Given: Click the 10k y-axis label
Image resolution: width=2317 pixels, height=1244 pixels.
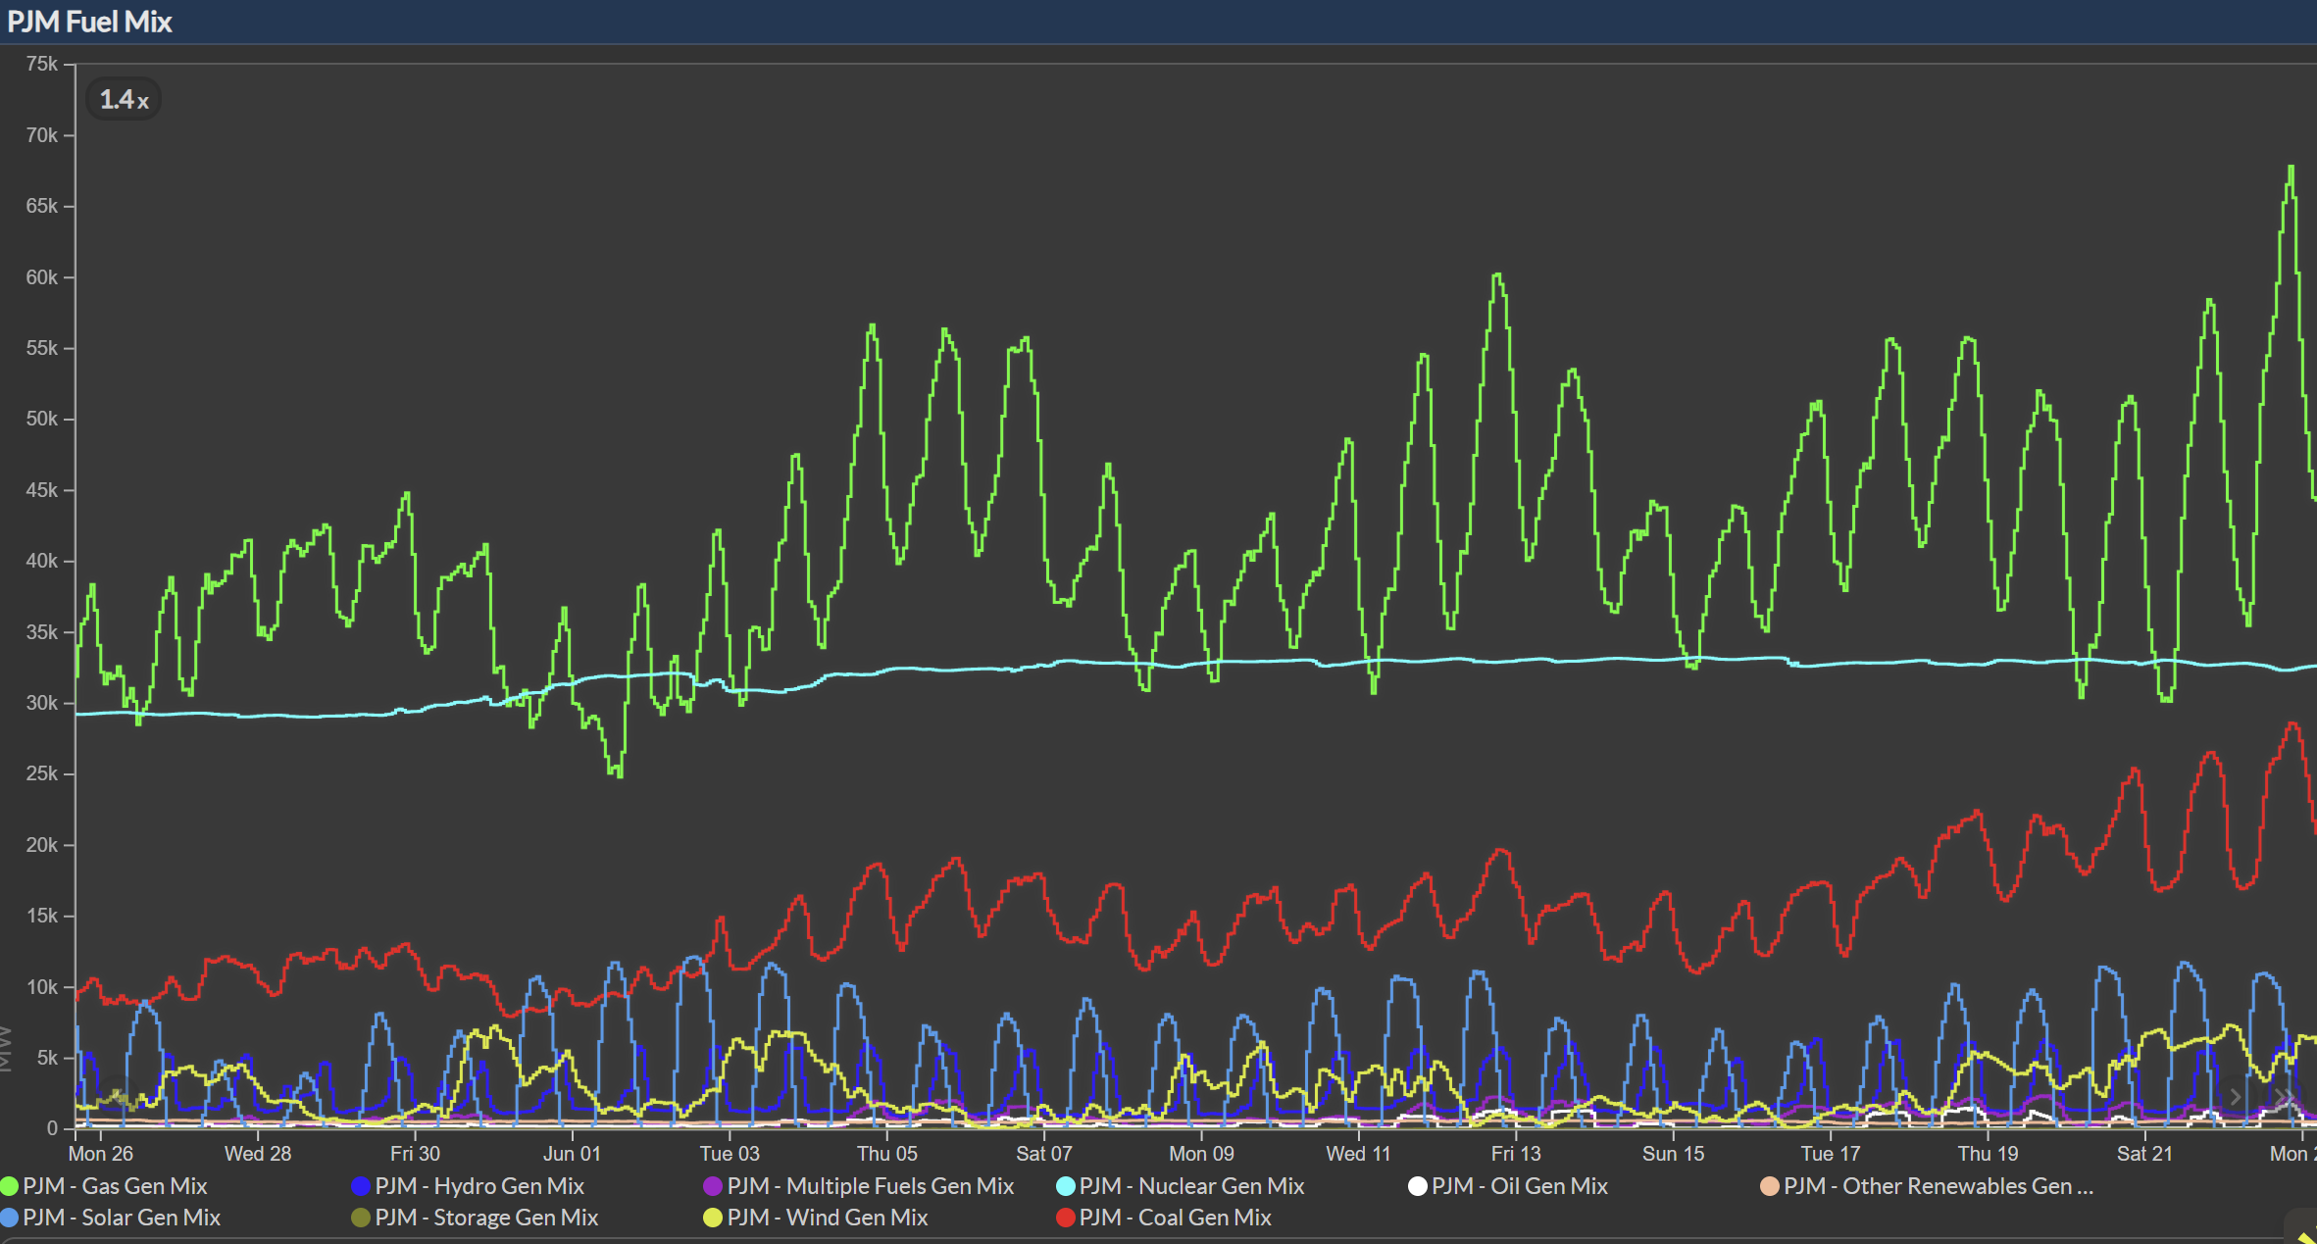Looking at the screenshot, I should (x=42, y=987).
